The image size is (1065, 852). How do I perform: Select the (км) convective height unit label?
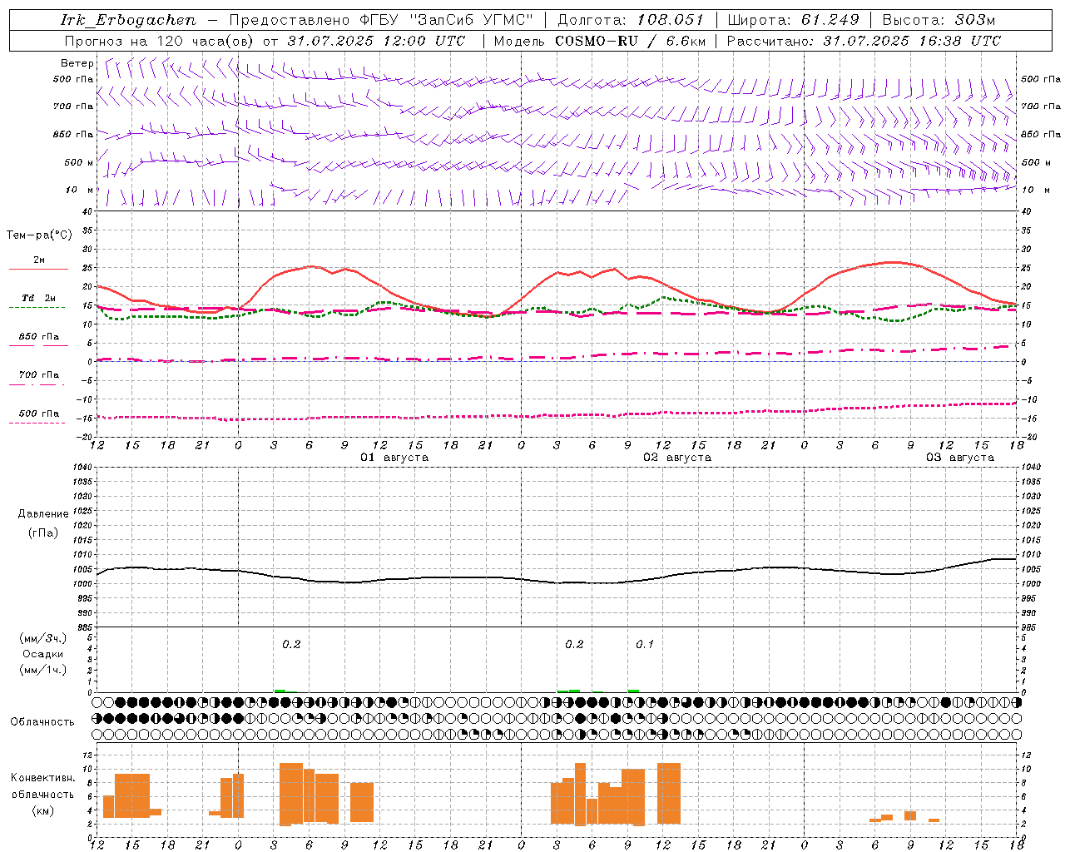point(43,810)
